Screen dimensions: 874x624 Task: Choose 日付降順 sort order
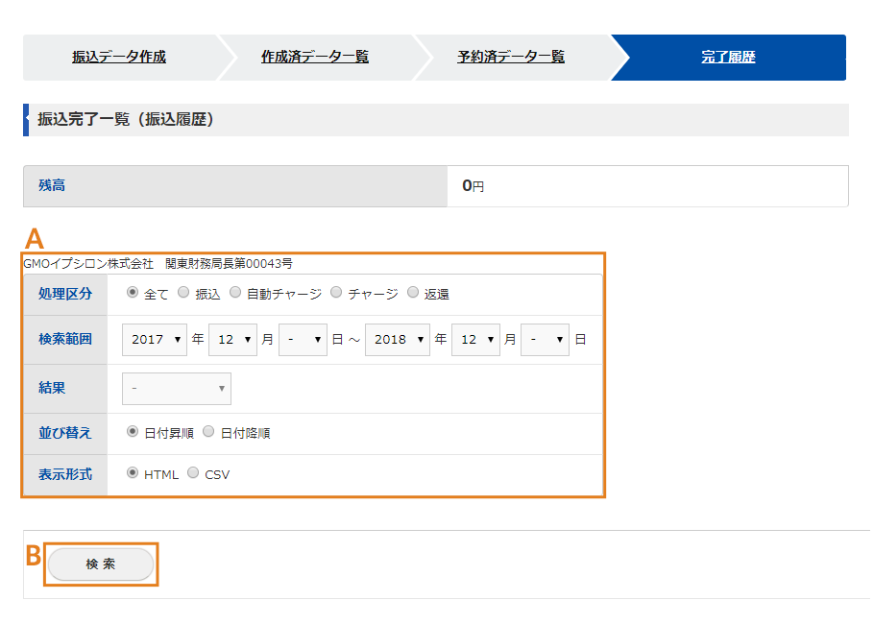pos(208,432)
